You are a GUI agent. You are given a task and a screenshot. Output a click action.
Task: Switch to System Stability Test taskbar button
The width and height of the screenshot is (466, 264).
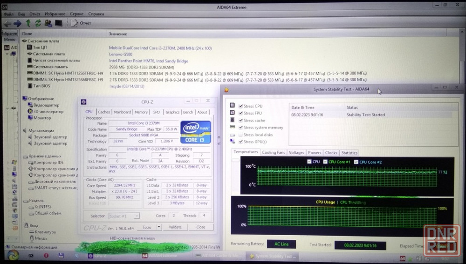pos(273,256)
